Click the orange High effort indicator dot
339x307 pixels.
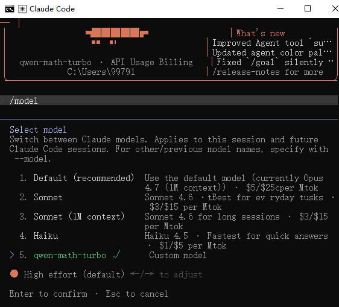pyautogui.click(x=14, y=273)
